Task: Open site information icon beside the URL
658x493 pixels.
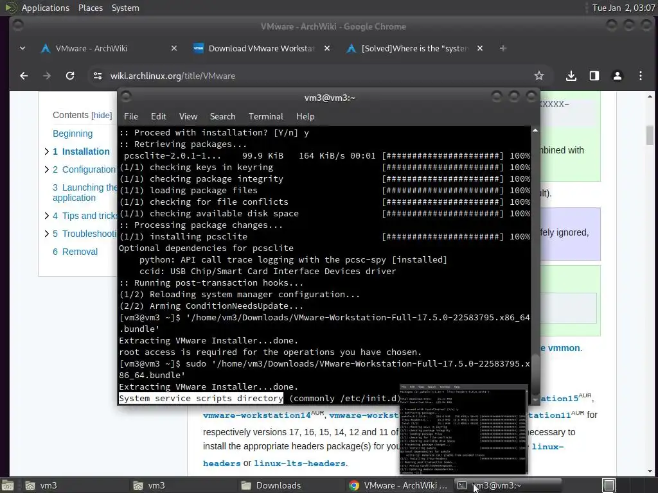Action: click(98, 76)
